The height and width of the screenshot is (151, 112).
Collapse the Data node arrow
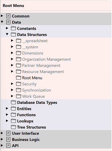point(2,22)
